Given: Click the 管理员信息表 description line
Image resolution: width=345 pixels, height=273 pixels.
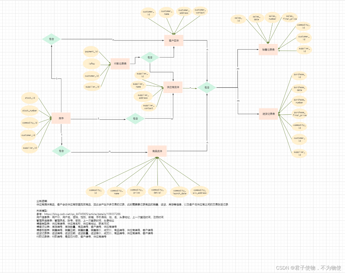Looking at the screenshot, I should coord(75,220).
